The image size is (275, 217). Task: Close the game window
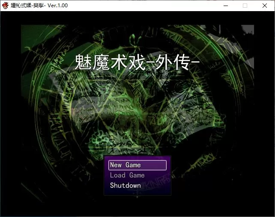265,6
